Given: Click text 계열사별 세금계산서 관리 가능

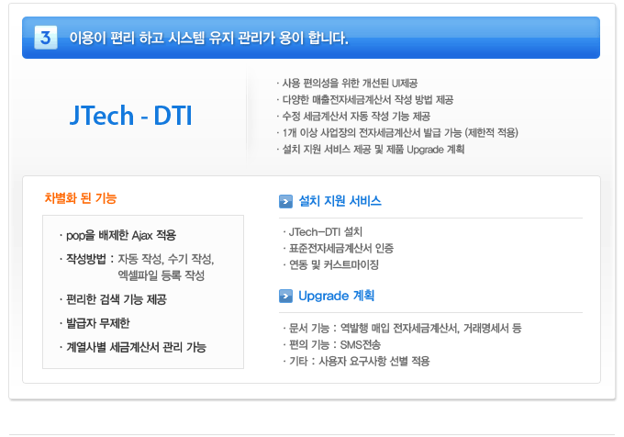Looking at the screenshot, I should (x=136, y=347).
